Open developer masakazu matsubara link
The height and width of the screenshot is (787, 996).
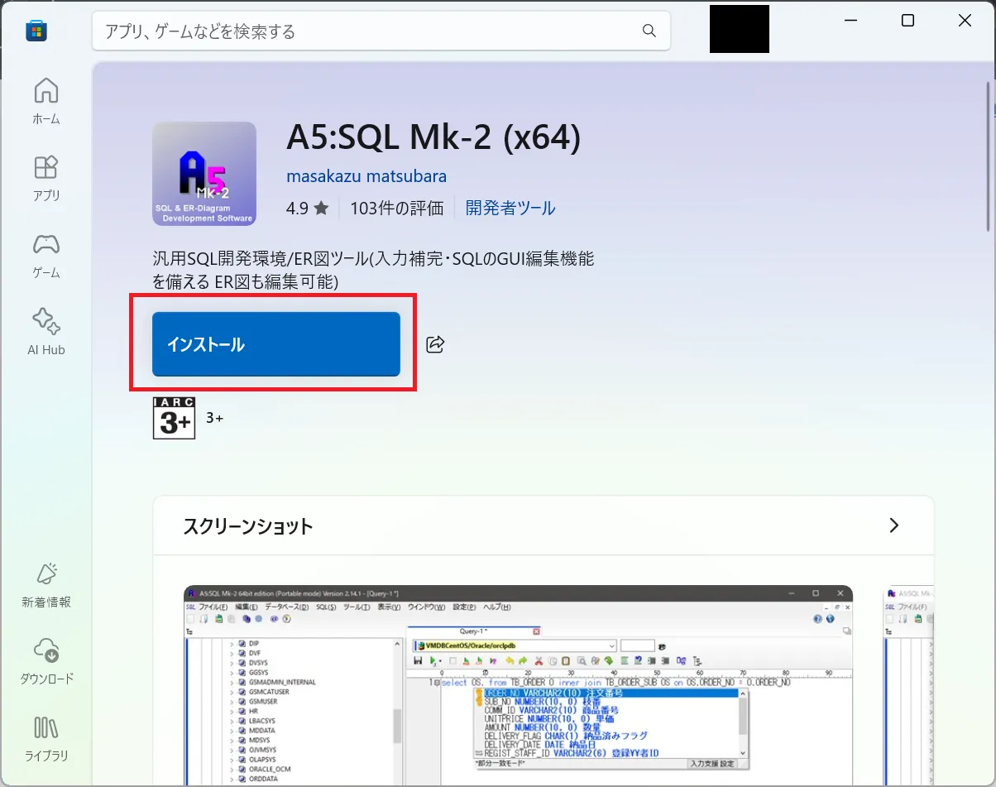coord(366,176)
